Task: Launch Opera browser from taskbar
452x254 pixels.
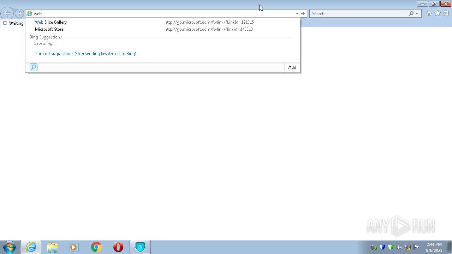Action: 118,247
